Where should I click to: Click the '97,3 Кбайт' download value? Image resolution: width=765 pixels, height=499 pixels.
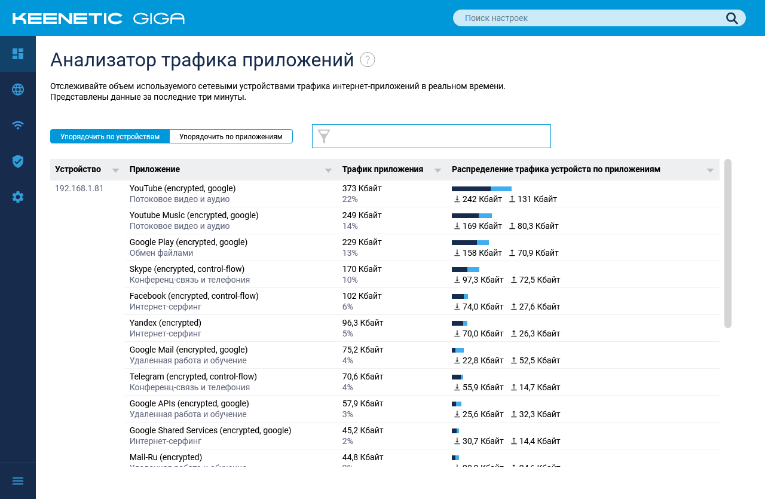pos(483,280)
